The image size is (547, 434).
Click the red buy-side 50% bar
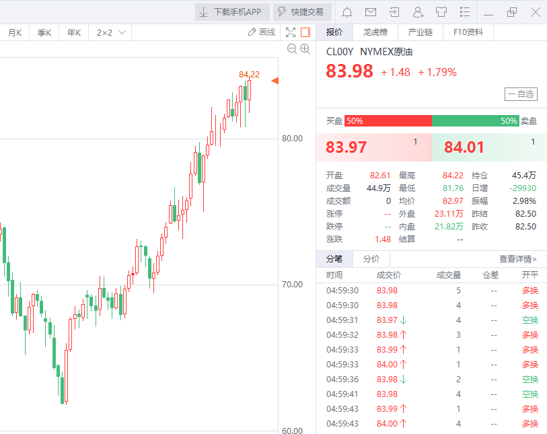tap(388, 121)
